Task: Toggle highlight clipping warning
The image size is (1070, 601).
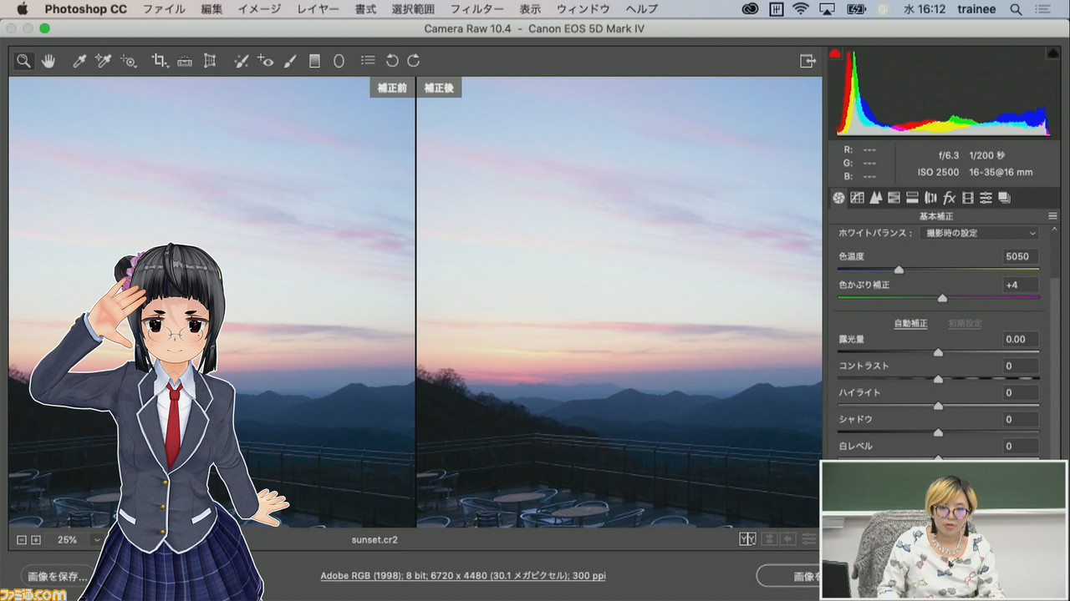Action: [1053, 53]
